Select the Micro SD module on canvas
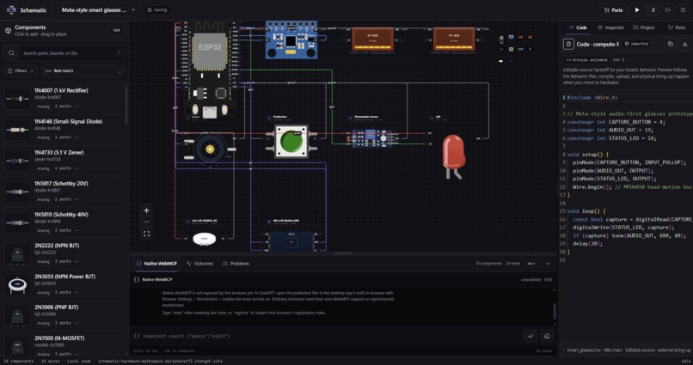693x365 pixels. [291, 241]
